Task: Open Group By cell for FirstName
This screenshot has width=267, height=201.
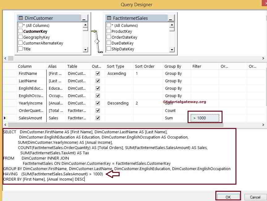Action: coord(176,73)
